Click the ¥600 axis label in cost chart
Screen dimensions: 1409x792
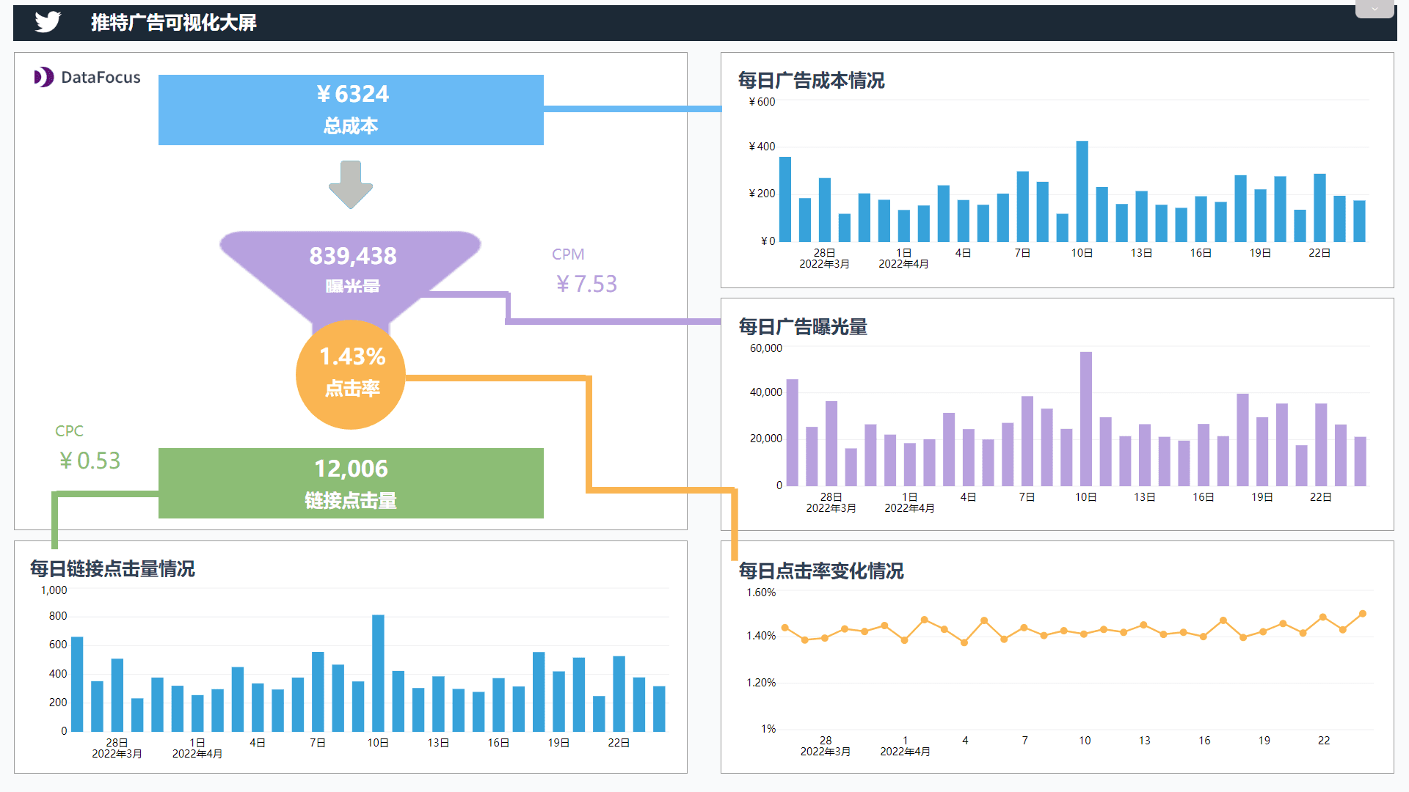click(x=762, y=102)
